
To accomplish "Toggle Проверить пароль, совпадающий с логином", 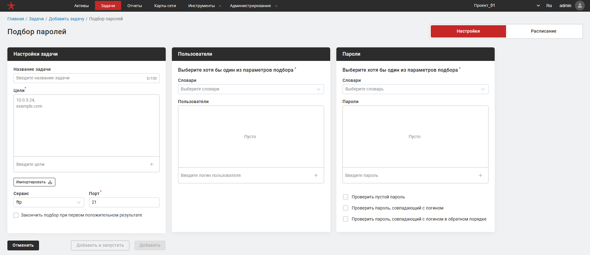I will (346, 208).
